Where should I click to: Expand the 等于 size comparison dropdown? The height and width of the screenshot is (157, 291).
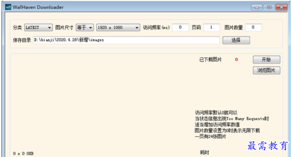point(85,27)
